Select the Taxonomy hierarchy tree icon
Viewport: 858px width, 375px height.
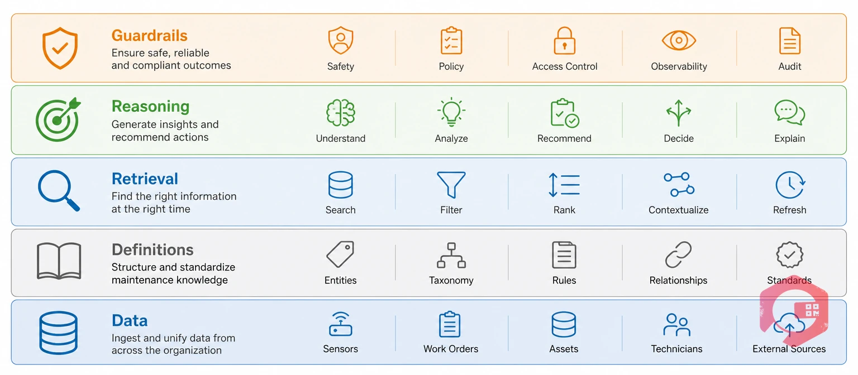click(451, 256)
